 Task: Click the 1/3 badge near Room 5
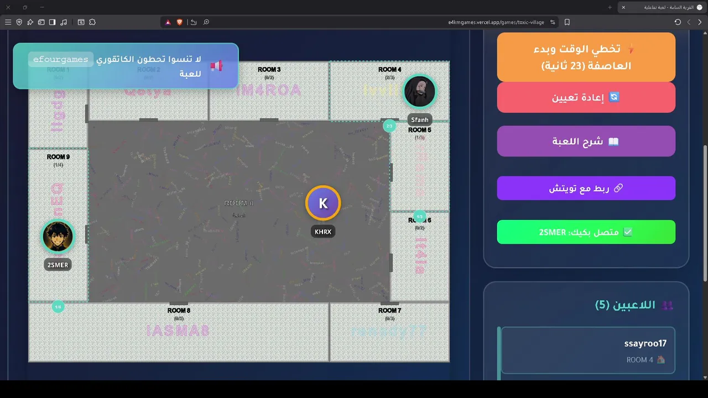click(419, 217)
